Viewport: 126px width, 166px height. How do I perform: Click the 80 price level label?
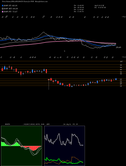click(x=121, y=74)
